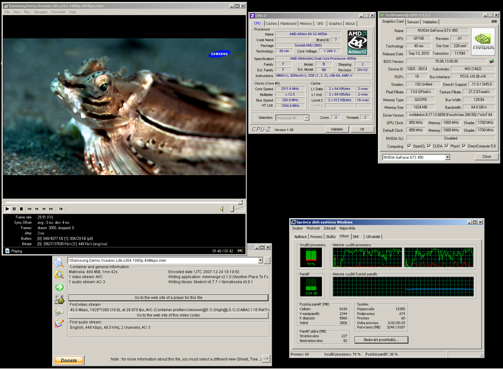503x369 pixels.
Task: Click the green arrow icon in MediaInfo sidebar
Action: (x=59, y=287)
